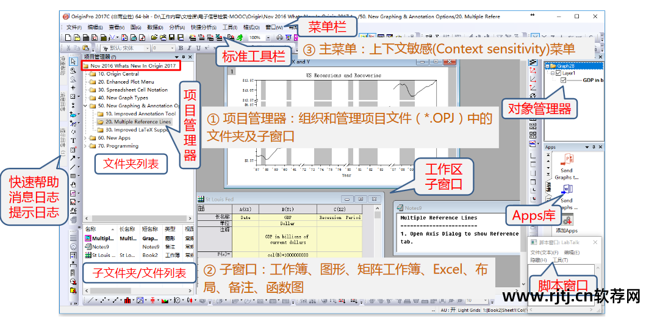Screen dimensions: 646x324
Task: Close the LabTalk script window
Action: coord(595,242)
